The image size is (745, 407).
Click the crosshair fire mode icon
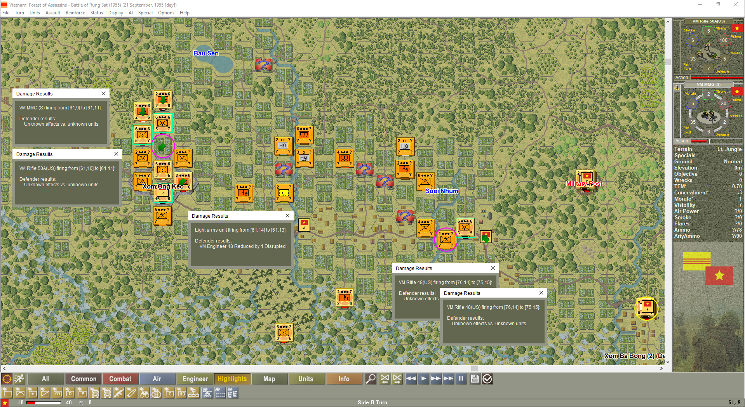tap(7, 379)
